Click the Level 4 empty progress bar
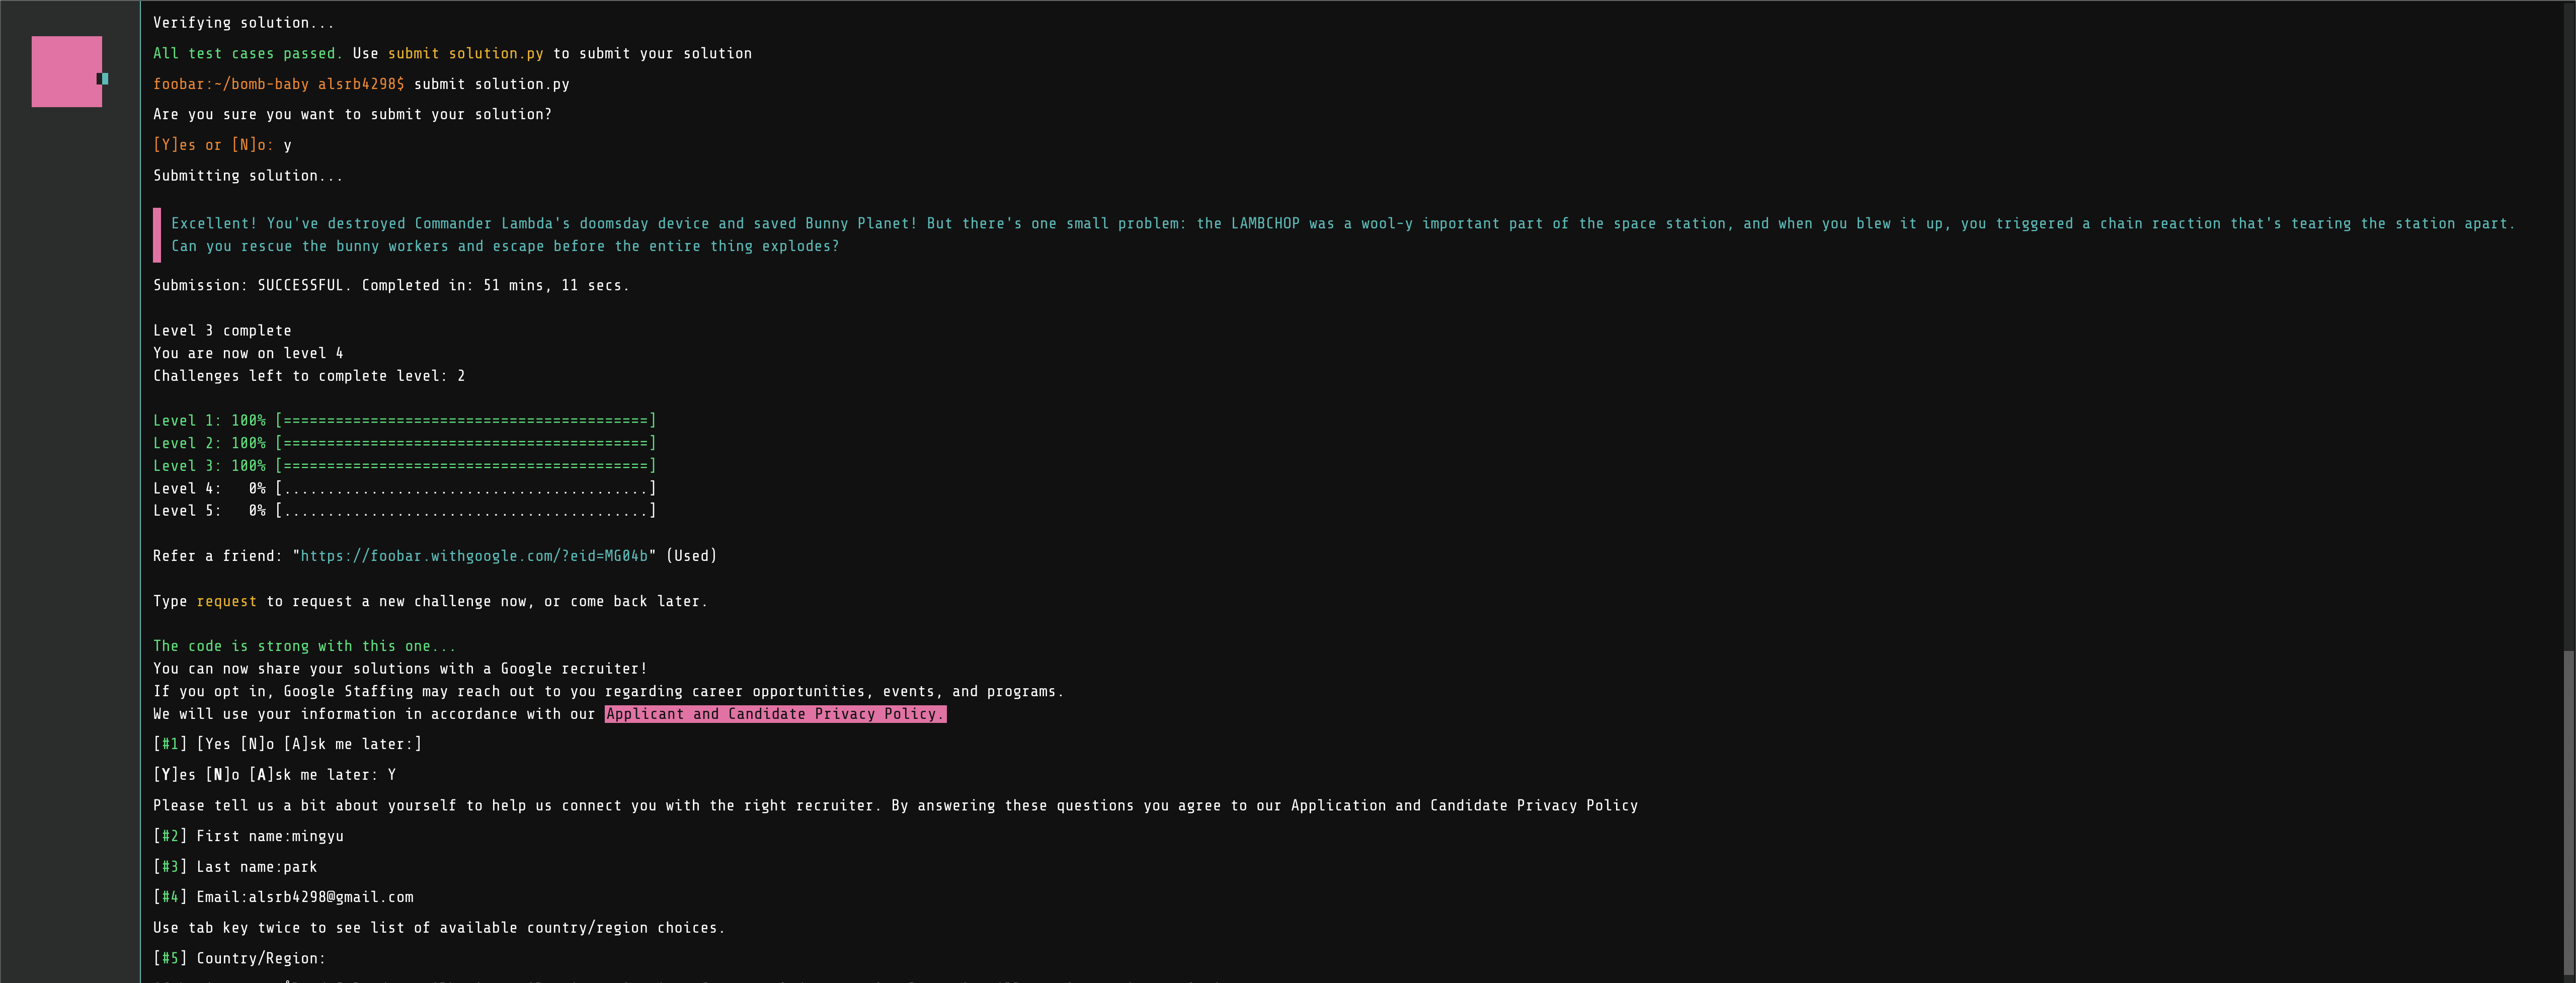Image resolution: width=2576 pixels, height=983 pixels. (x=465, y=489)
